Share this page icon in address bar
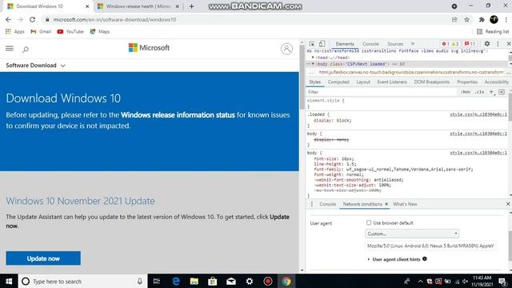Screen dimensions: 512x288 (x=454, y=19)
